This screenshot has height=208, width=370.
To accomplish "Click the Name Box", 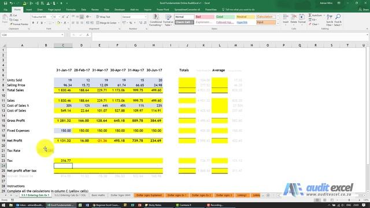I will click(32, 35).
